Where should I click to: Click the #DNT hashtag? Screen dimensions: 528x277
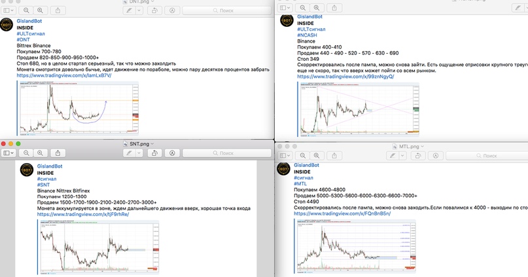point(24,40)
